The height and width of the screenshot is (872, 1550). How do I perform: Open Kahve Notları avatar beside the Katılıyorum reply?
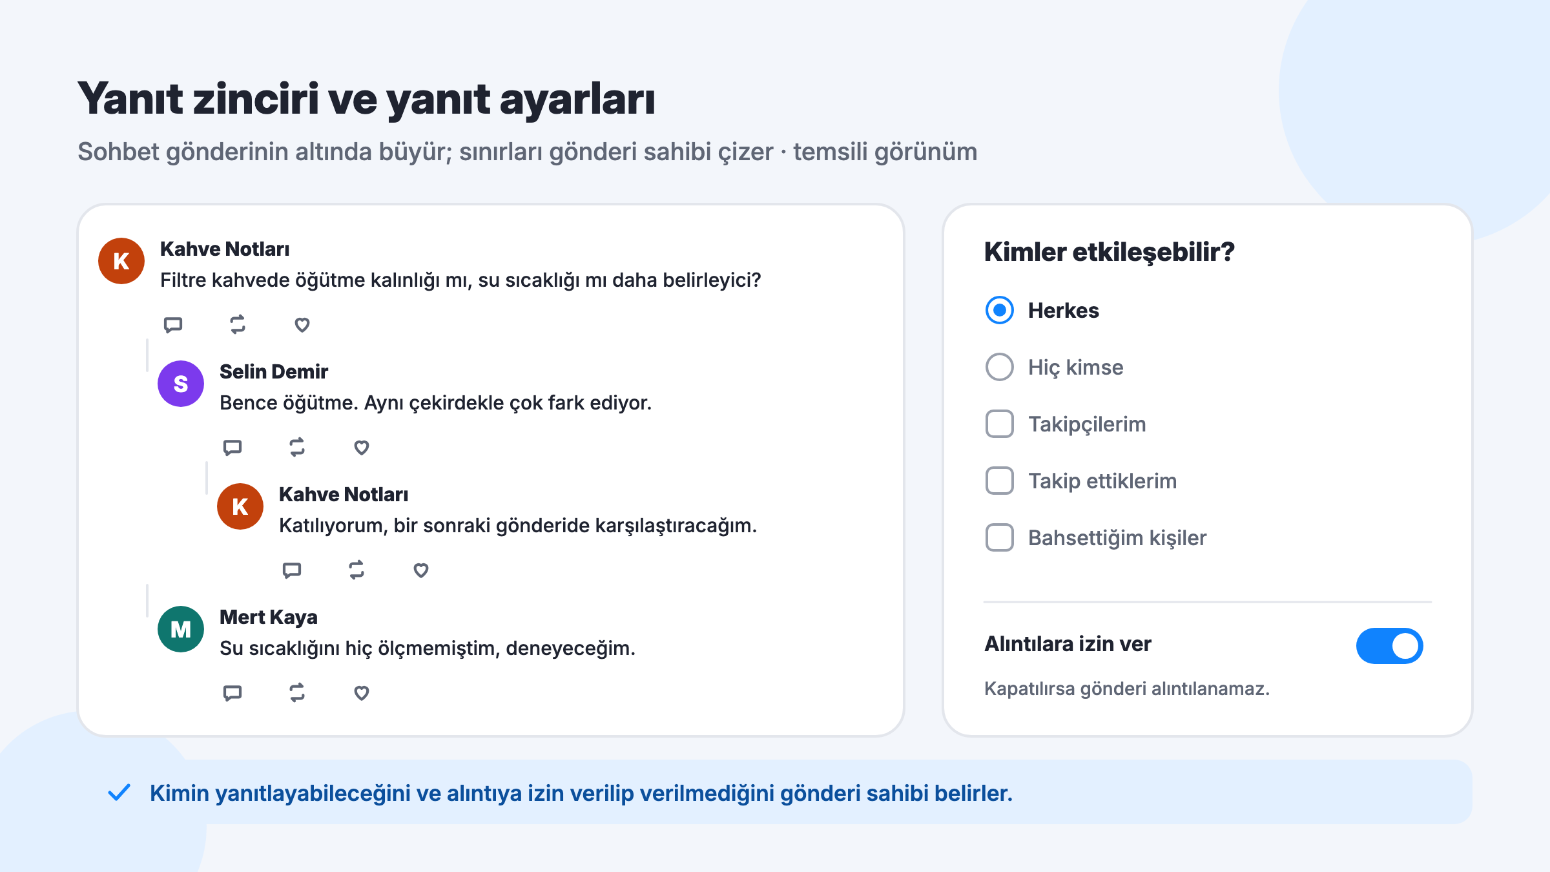[240, 506]
